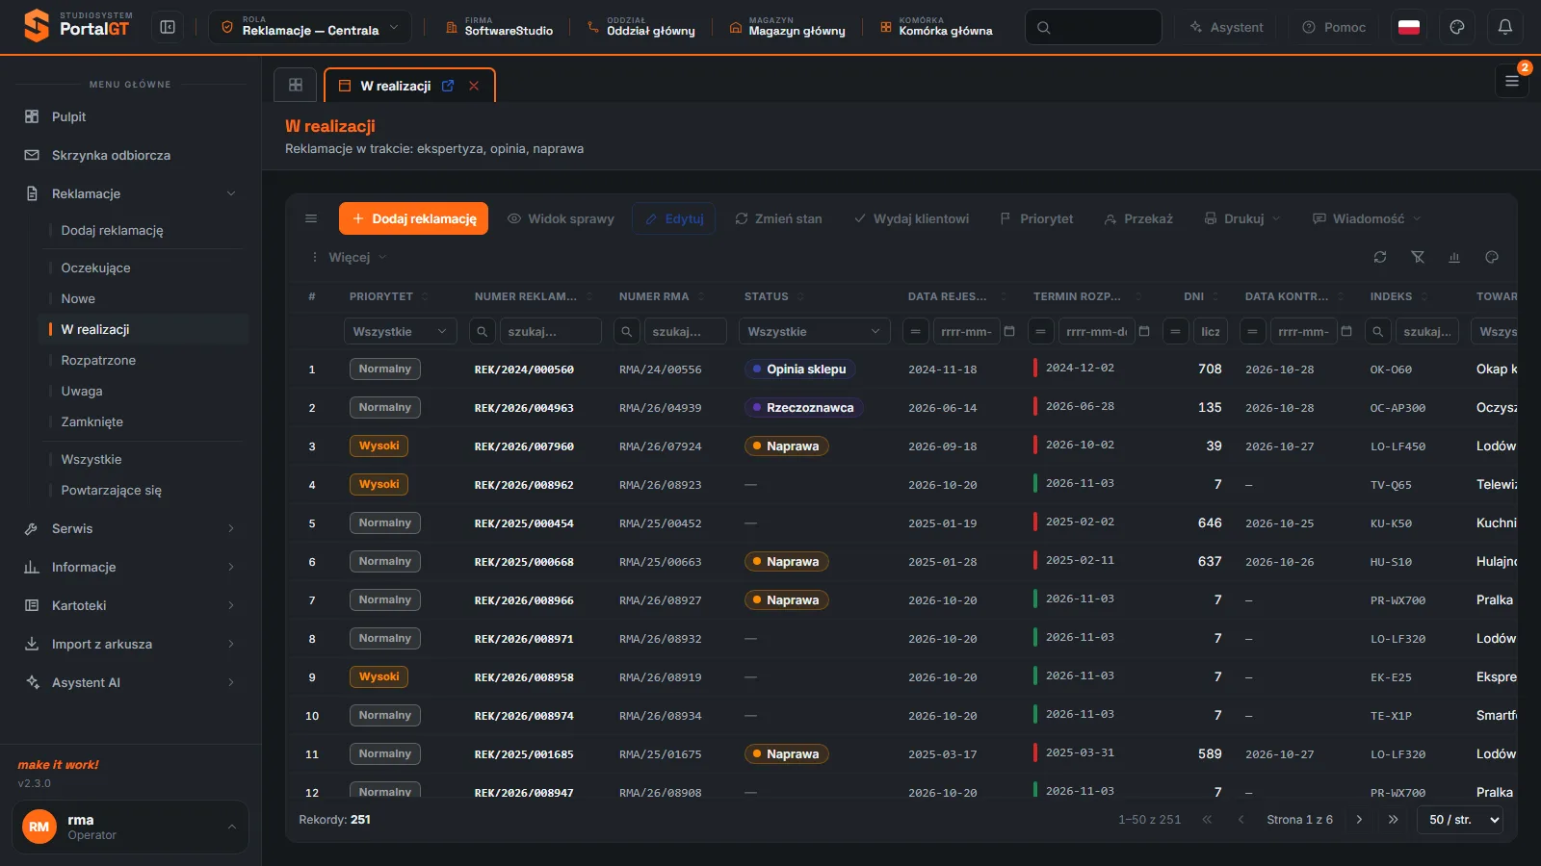Go to the next page arrow
1541x866 pixels.
pos(1359,820)
